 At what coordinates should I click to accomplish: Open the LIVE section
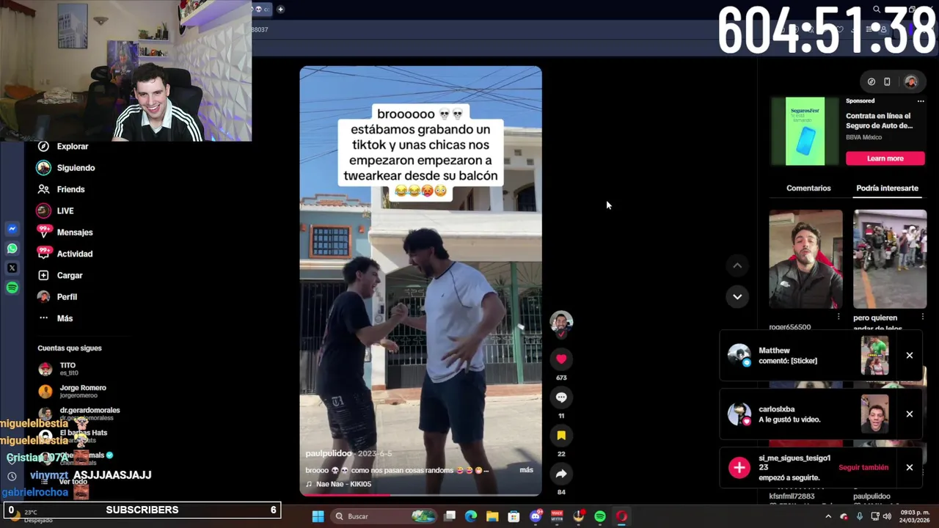(56, 210)
